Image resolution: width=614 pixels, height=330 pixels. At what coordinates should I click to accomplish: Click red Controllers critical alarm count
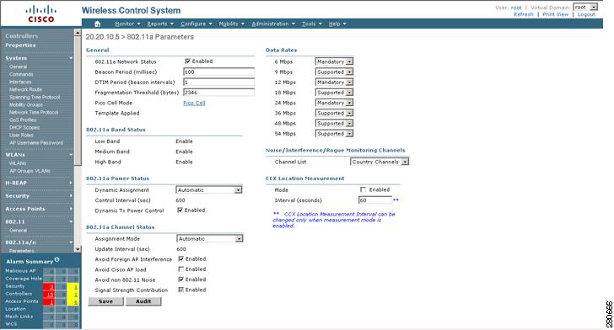point(49,294)
